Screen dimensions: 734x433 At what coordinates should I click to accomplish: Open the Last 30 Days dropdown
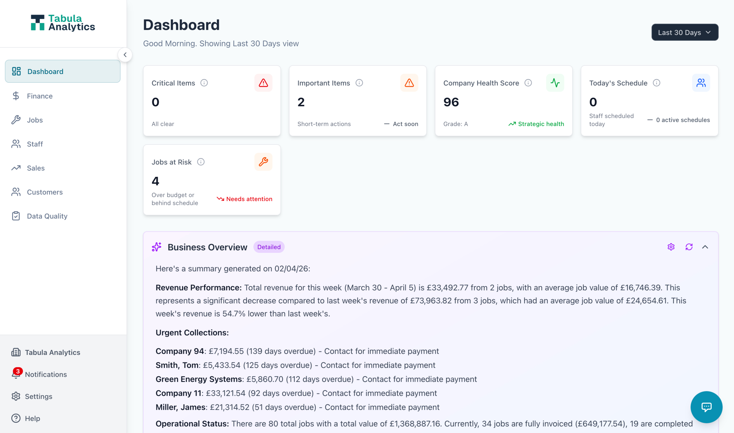tap(685, 32)
